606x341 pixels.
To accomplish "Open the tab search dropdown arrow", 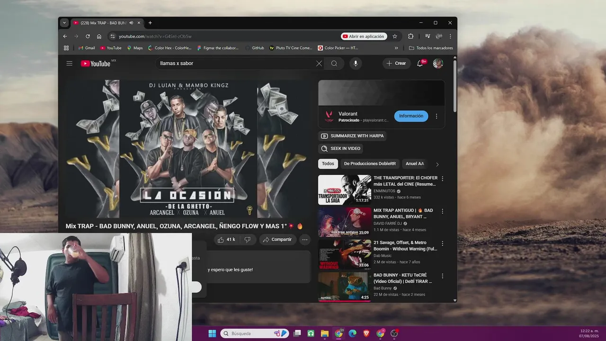I will click(64, 23).
